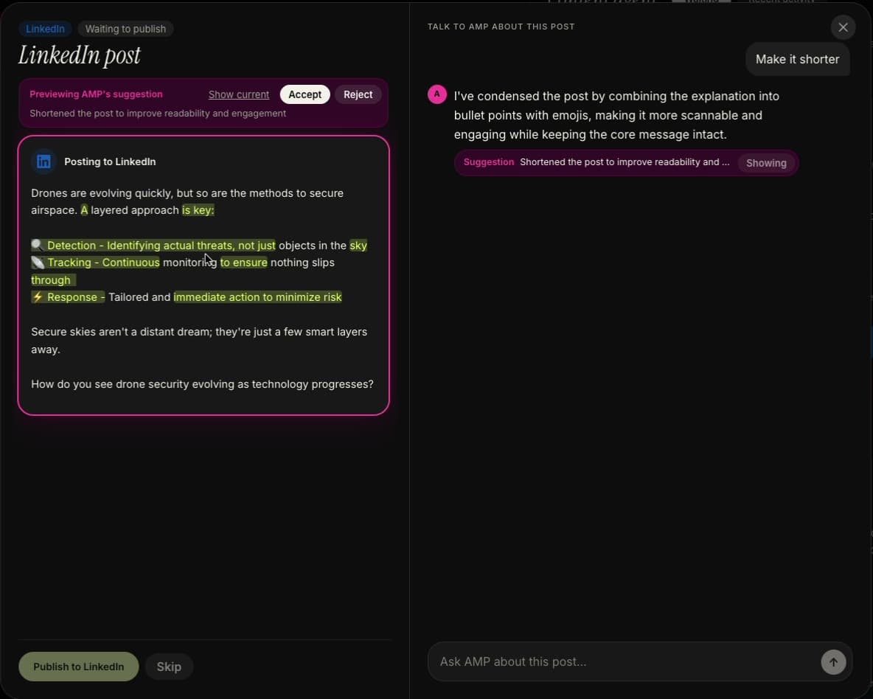Click the 'Posting to LinkedIn' heading

click(x=110, y=161)
